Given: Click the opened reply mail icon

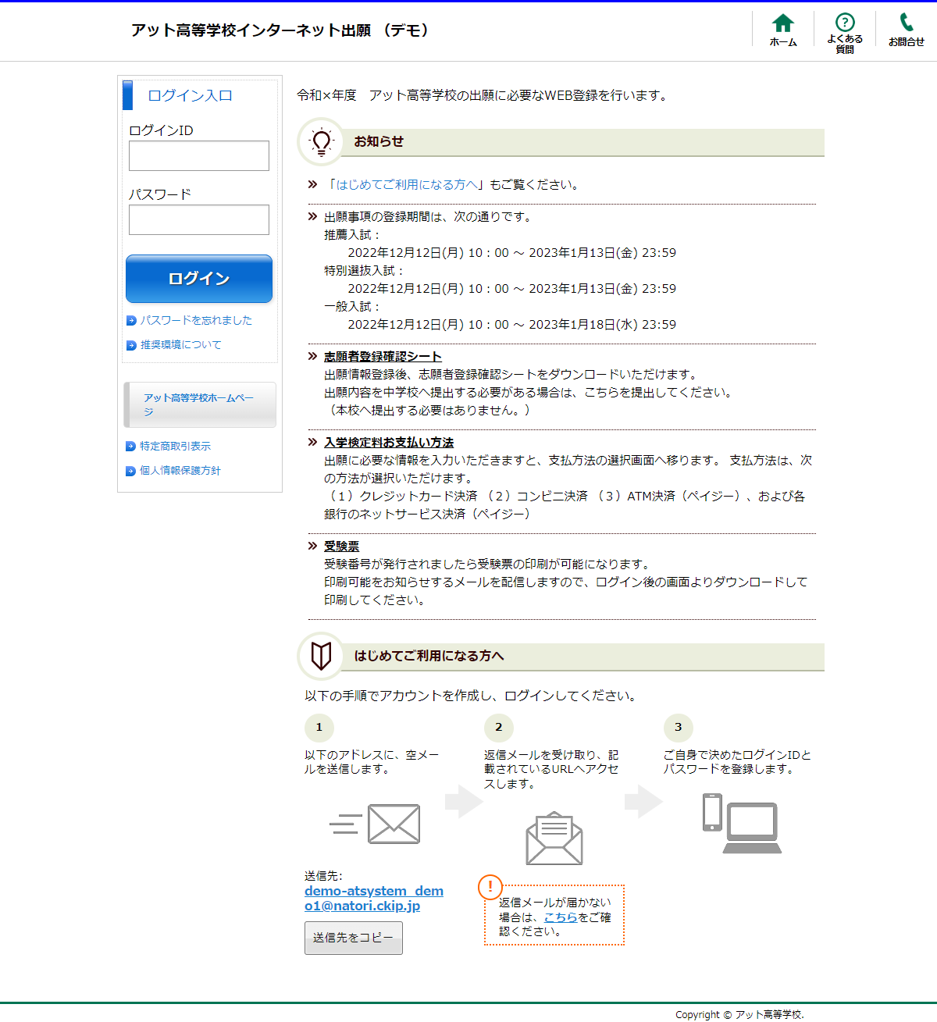Looking at the screenshot, I should coord(554,839).
